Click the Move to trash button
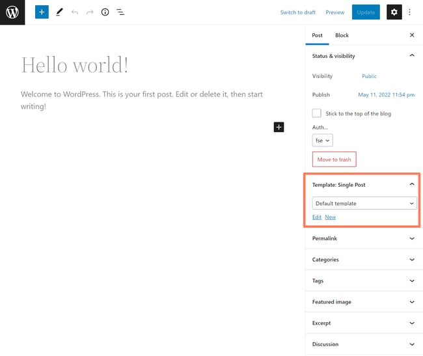This screenshot has height=356, width=423. (x=334, y=159)
